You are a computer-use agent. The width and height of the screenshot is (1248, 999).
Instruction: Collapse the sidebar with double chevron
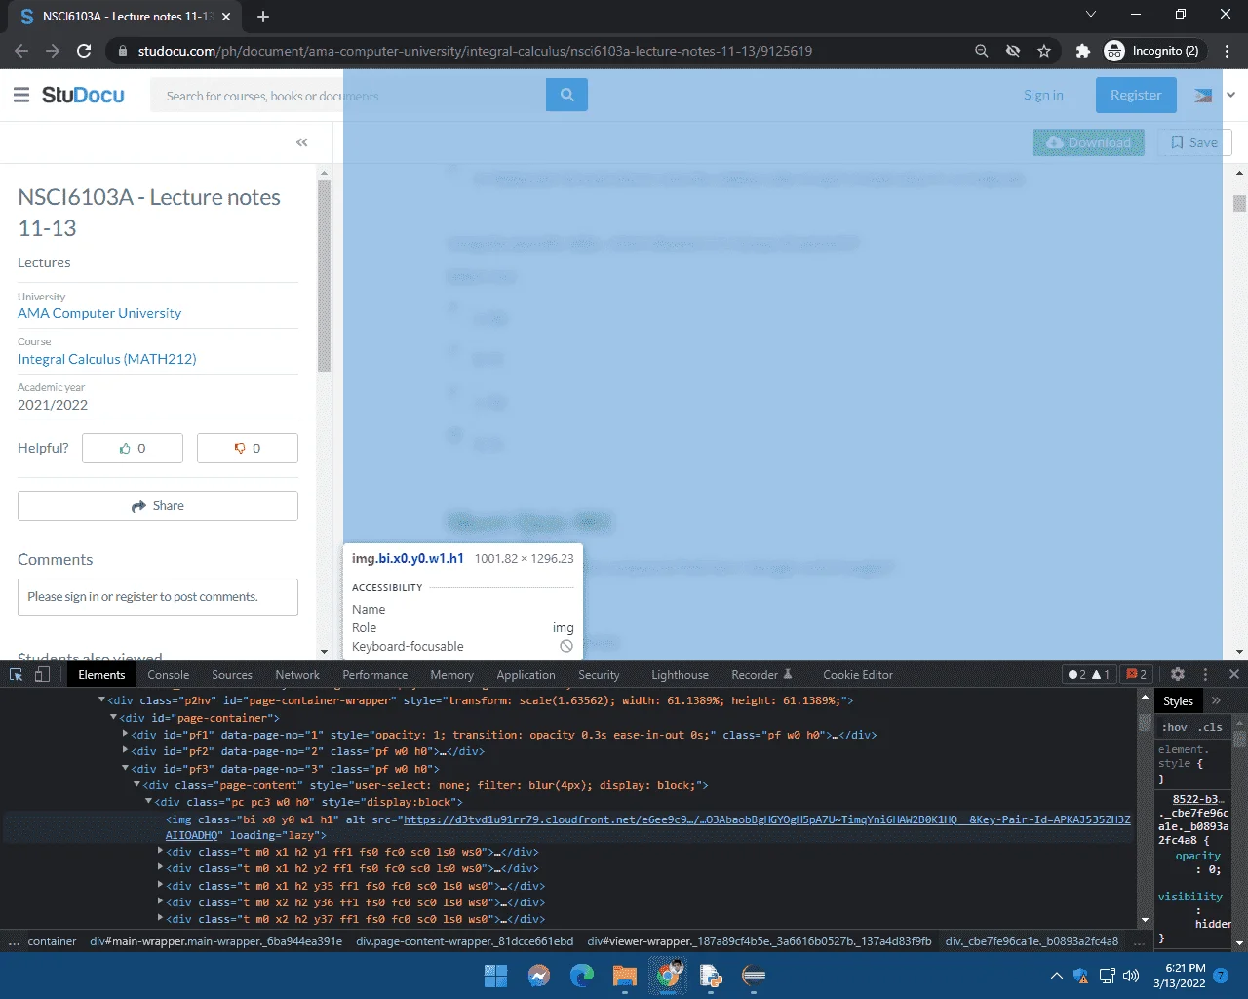tap(302, 142)
